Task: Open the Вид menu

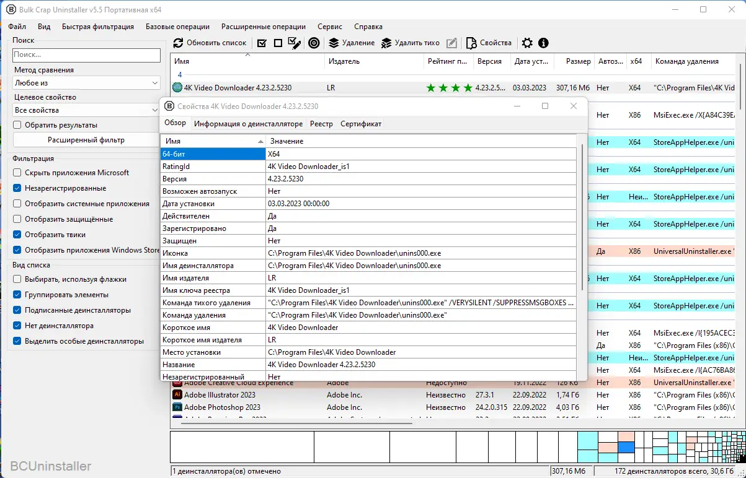Action: (44, 27)
